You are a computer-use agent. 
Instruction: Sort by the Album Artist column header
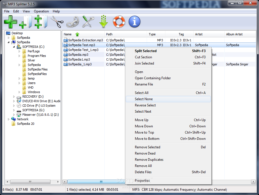(240, 34)
